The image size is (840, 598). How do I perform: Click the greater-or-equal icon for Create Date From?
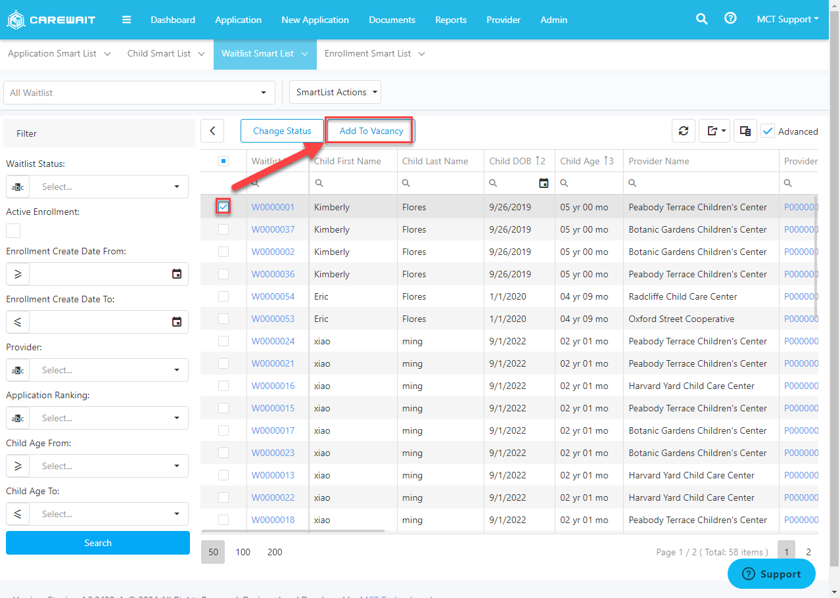[x=18, y=274]
